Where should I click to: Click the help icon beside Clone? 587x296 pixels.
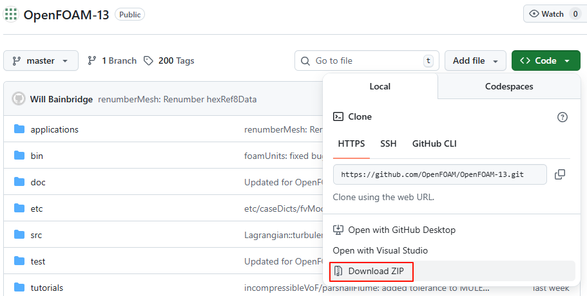pos(563,117)
